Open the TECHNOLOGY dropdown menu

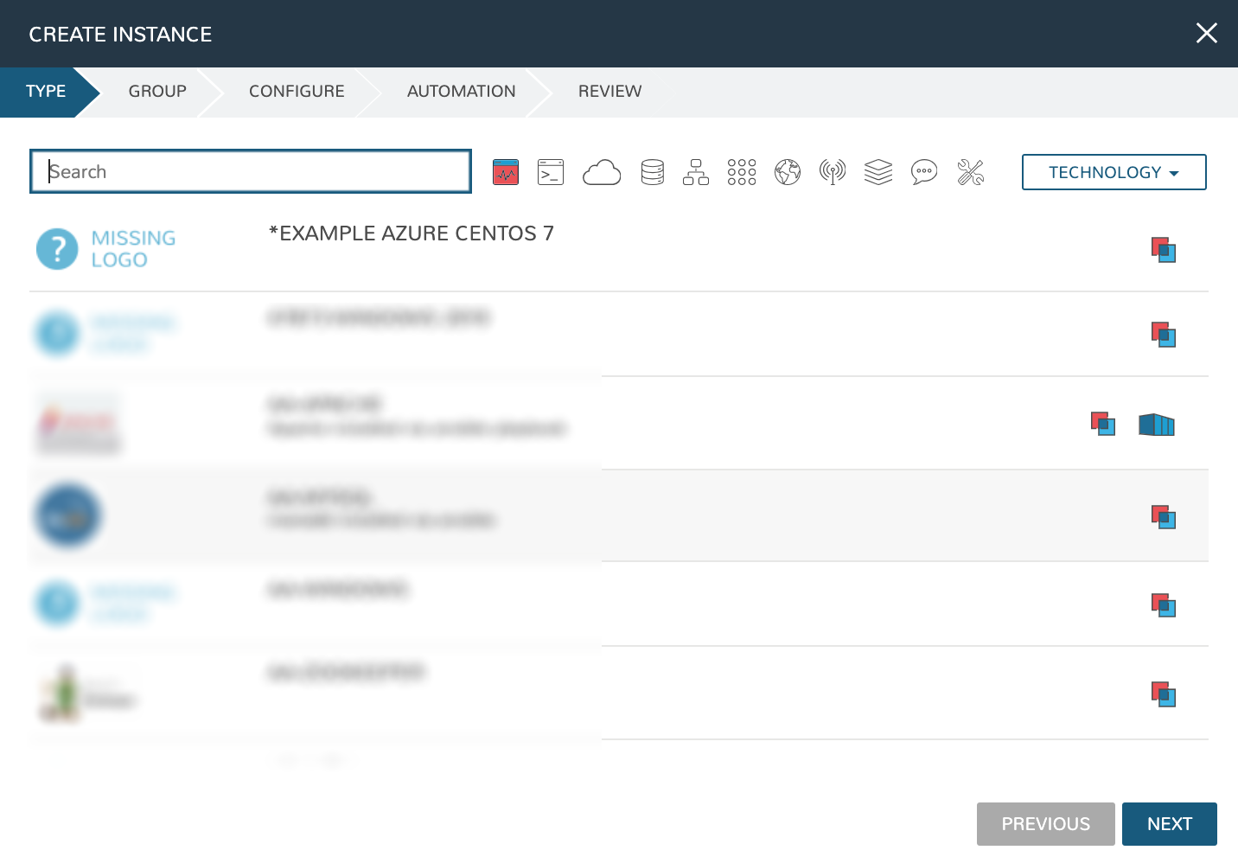click(1114, 172)
